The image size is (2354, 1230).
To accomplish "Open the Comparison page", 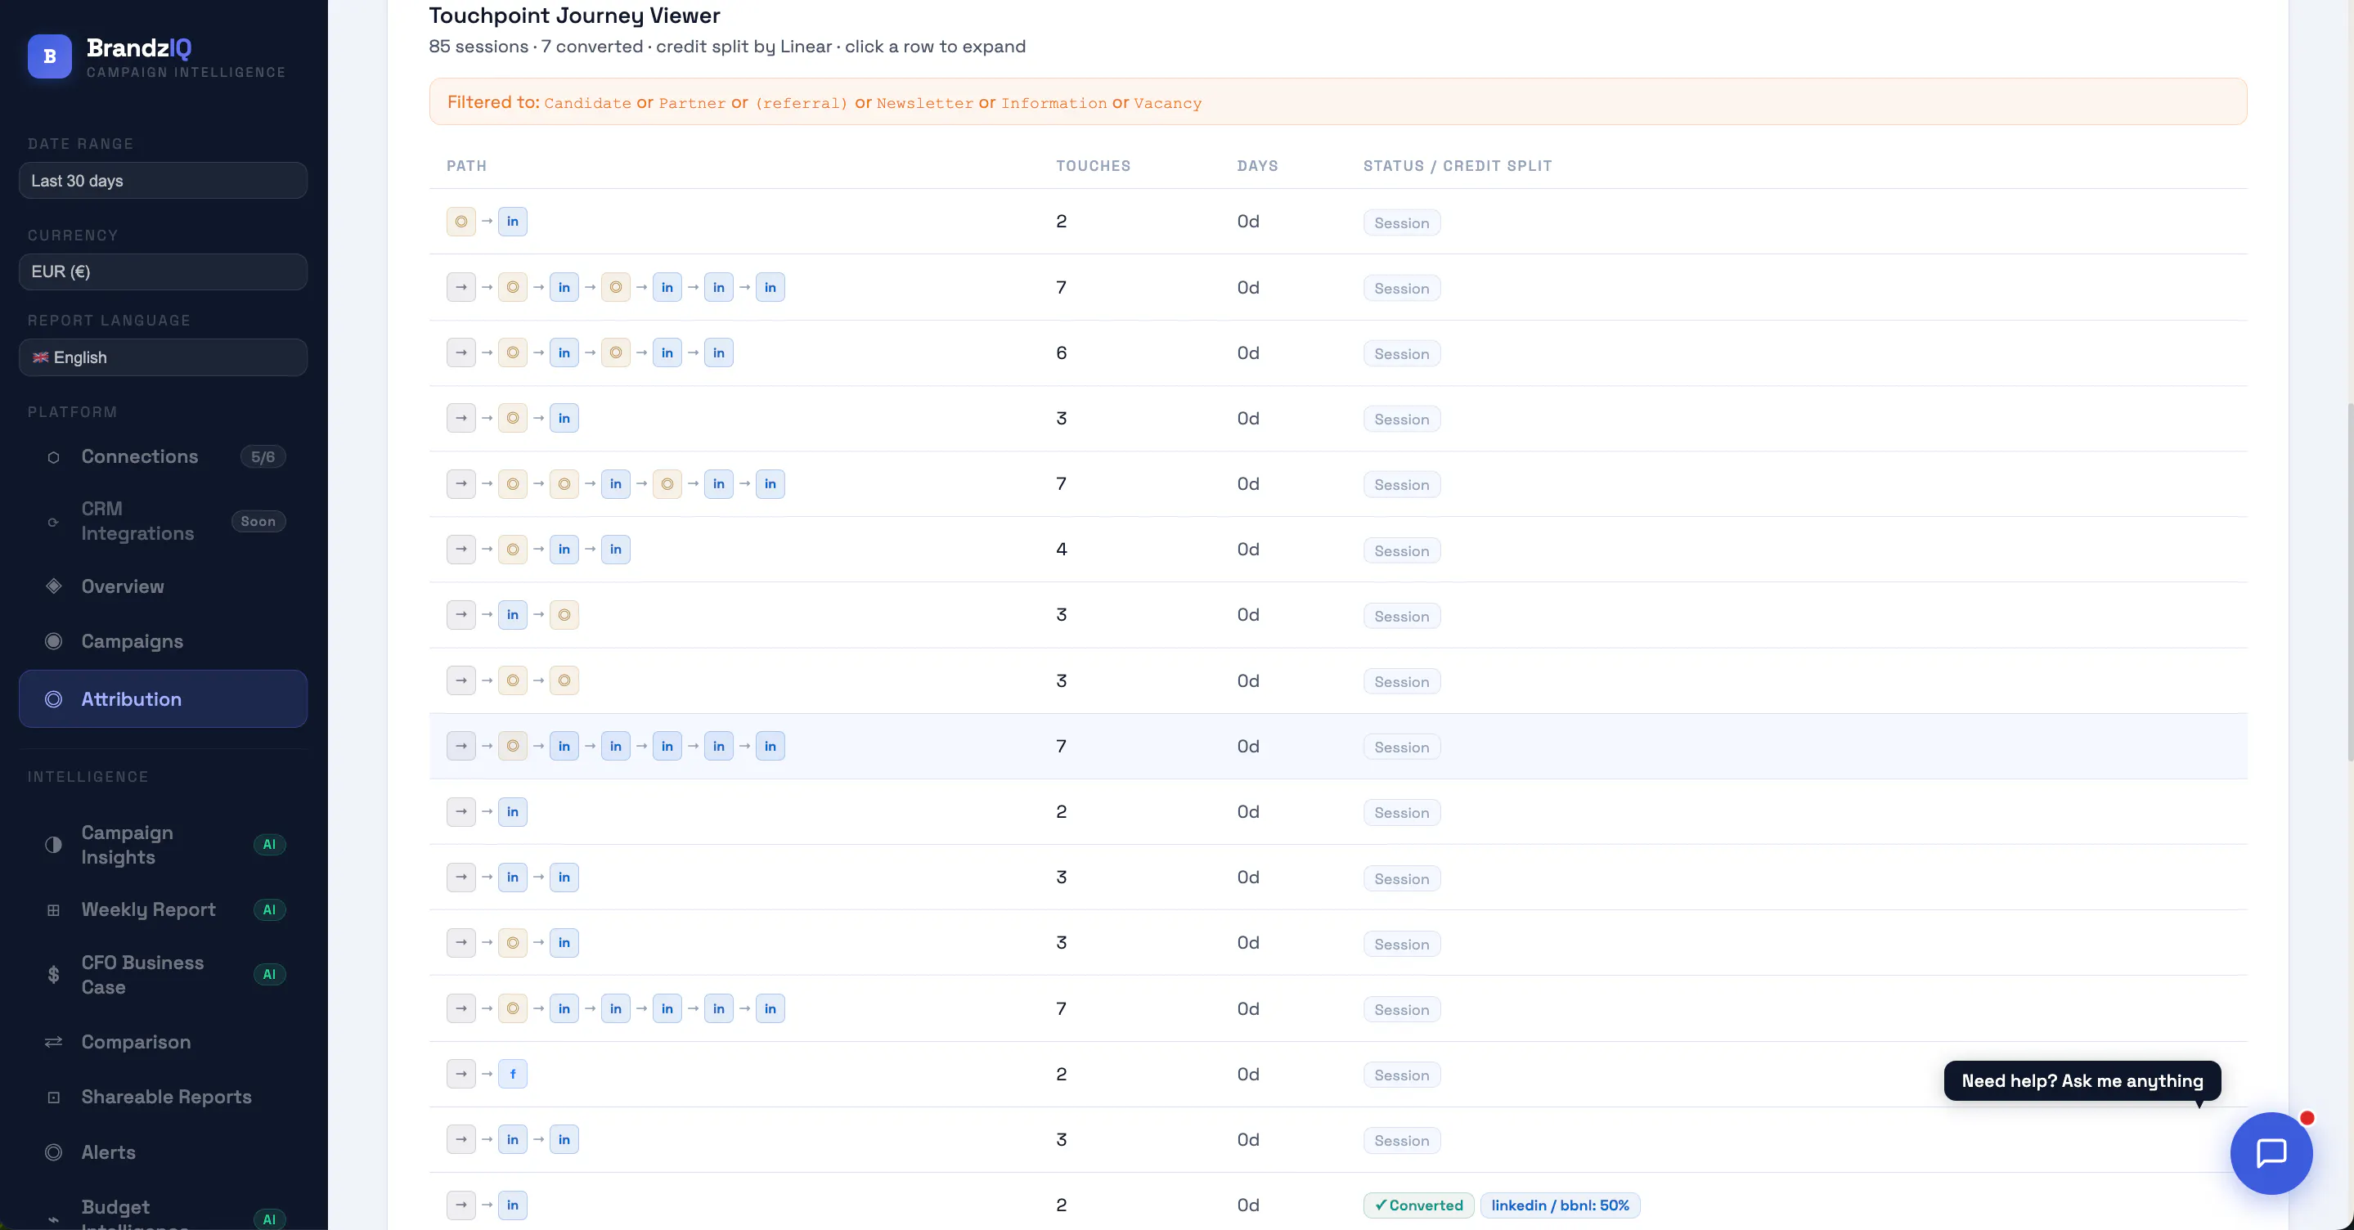I will click(x=163, y=1042).
